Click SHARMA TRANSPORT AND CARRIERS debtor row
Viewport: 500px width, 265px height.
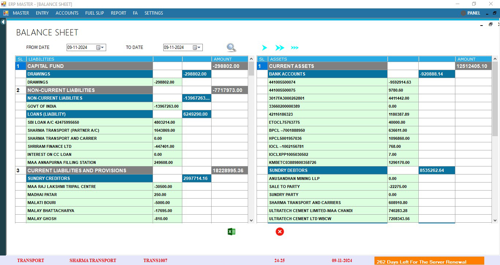(x=374, y=203)
